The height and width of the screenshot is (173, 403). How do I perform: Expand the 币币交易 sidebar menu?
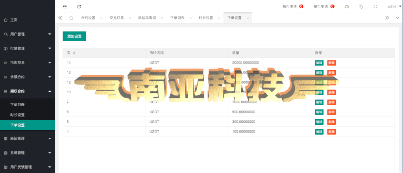click(28, 62)
